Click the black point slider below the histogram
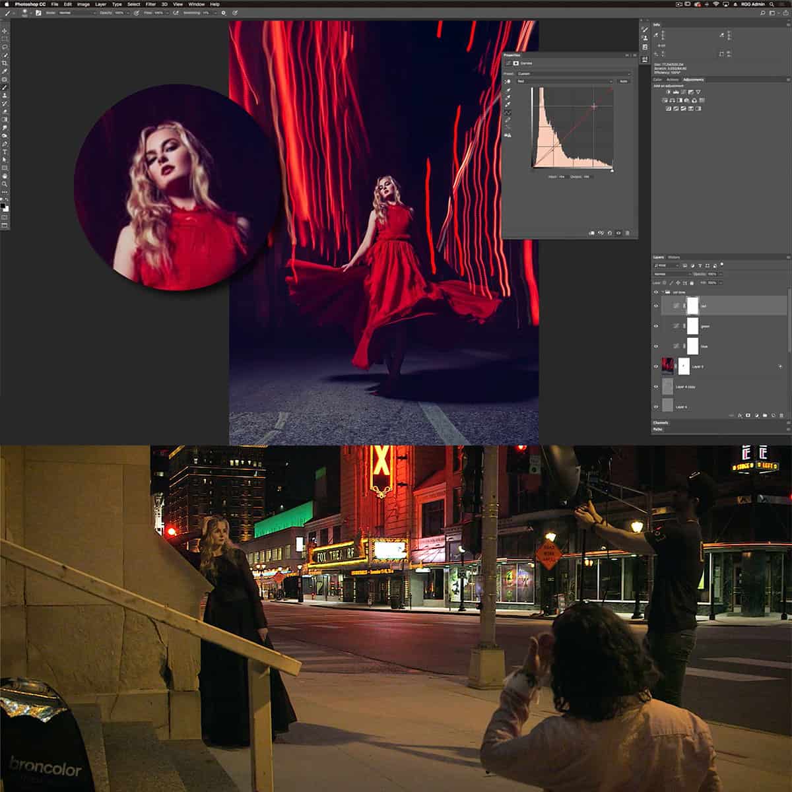 pyautogui.click(x=533, y=170)
